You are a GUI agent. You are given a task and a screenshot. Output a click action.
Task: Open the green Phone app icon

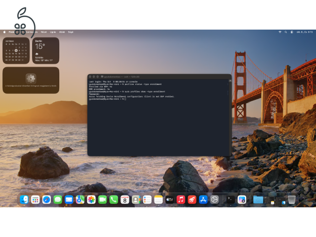114,199
